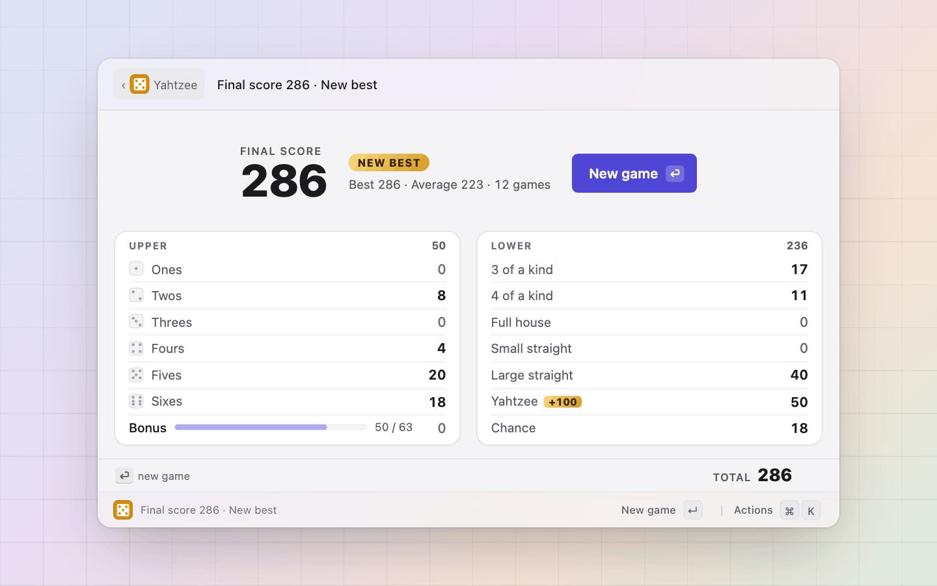Select the Fours row label
937x586 pixels.
pos(168,348)
